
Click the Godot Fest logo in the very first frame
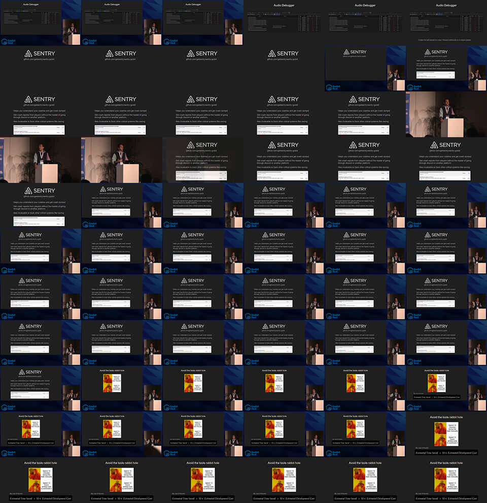pos(9,42)
